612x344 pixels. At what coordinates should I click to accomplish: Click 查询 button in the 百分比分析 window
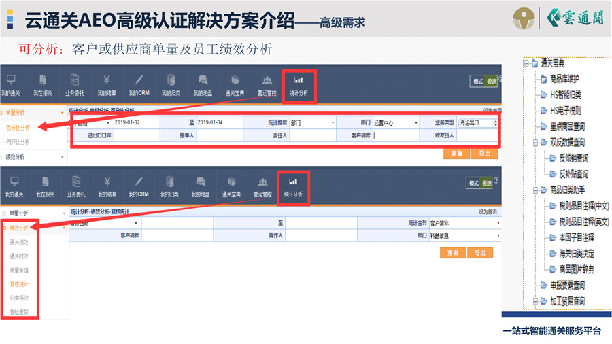[x=457, y=154]
